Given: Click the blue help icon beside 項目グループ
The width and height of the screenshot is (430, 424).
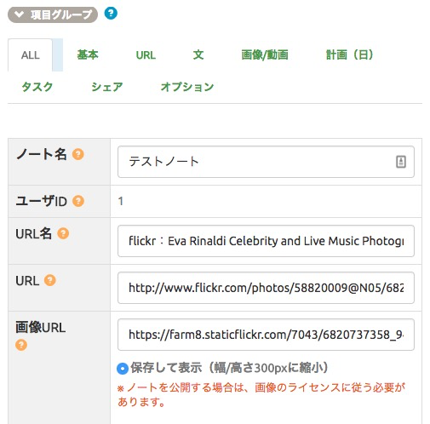Looking at the screenshot, I should pyautogui.click(x=111, y=14).
